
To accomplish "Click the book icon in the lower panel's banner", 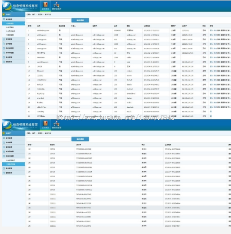I will coord(45,123).
